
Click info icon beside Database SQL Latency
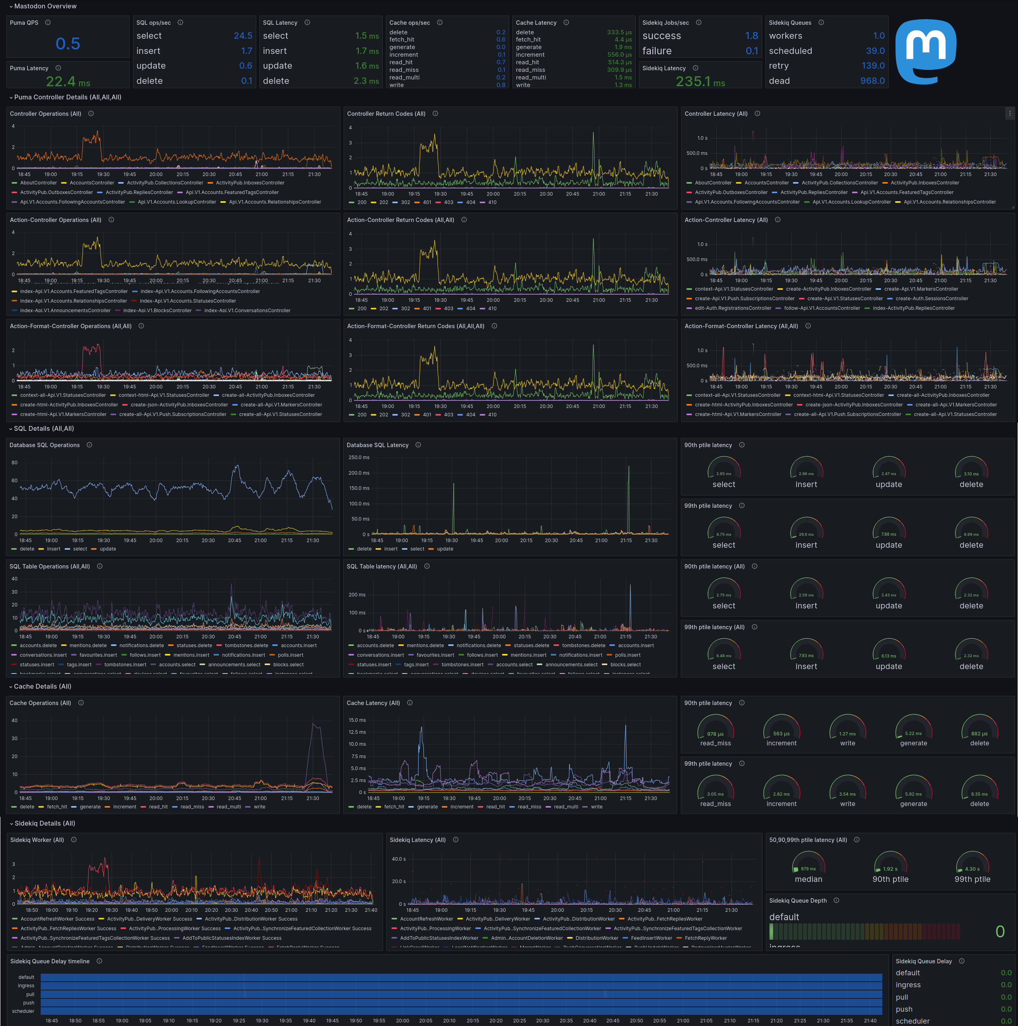(418, 445)
